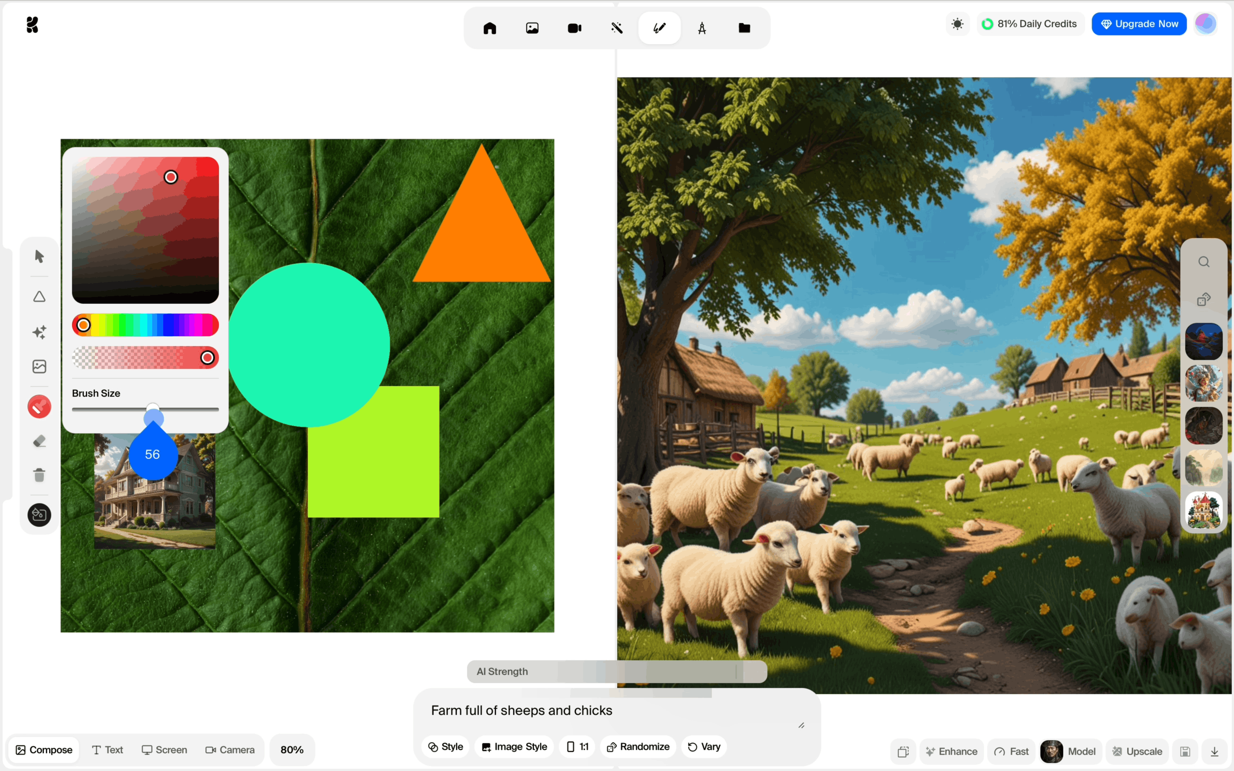The width and height of the screenshot is (1234, 771).
Task: Open the folder assets icon
Action: pos(744,28)
